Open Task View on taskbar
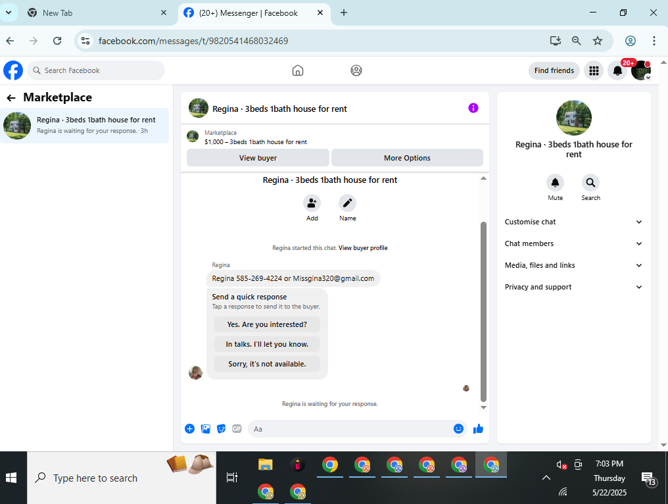 231,478
